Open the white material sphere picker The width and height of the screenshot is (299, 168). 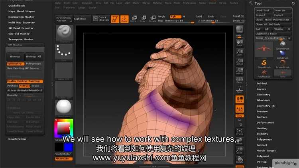point(64,108)
